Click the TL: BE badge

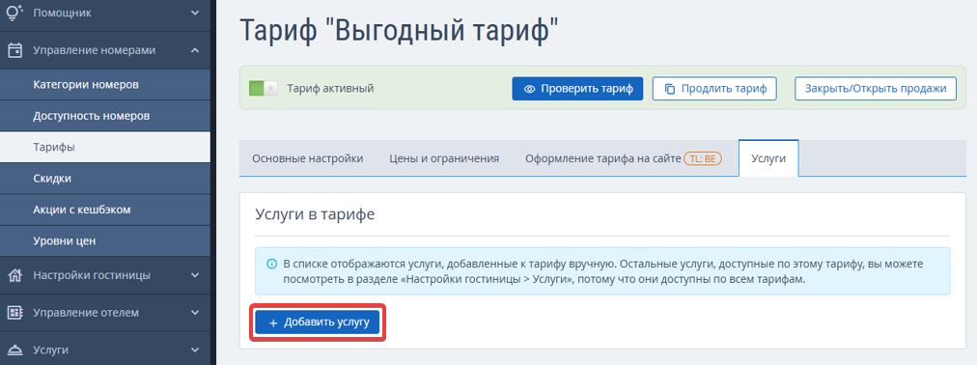[x=703, y=158]
